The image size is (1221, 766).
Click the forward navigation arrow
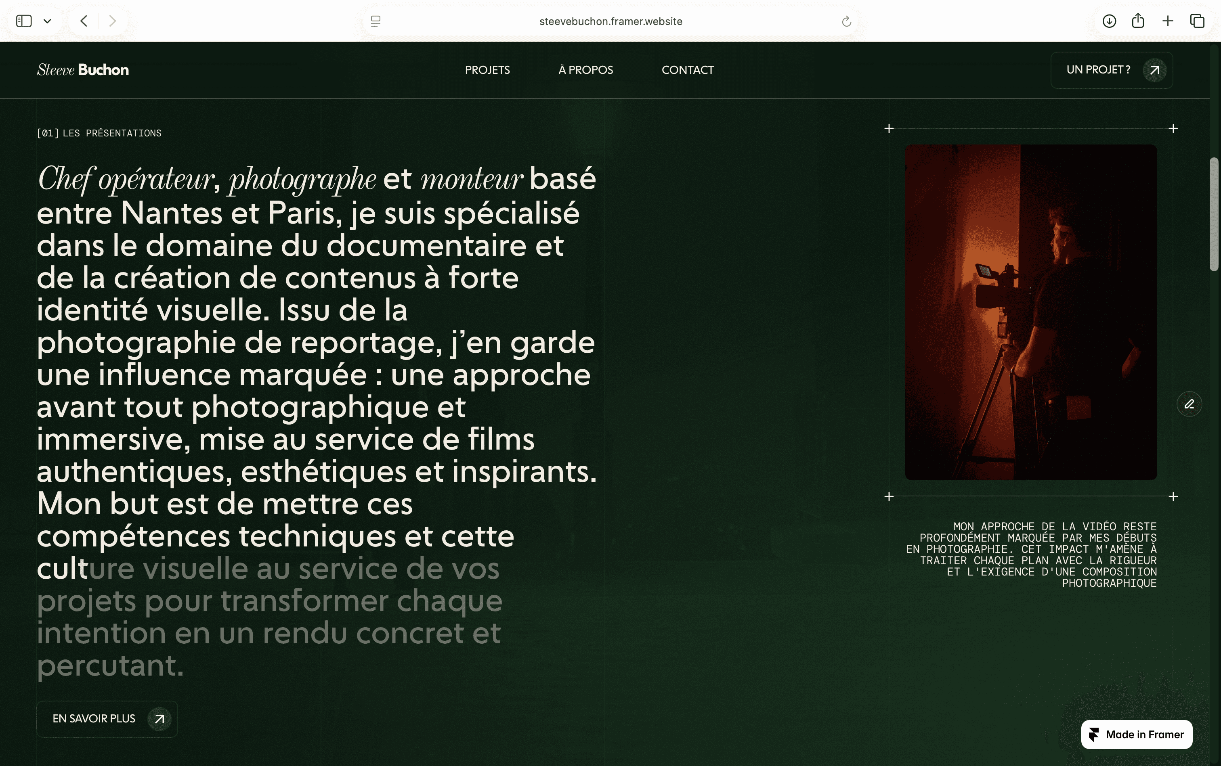click(113, 21)
